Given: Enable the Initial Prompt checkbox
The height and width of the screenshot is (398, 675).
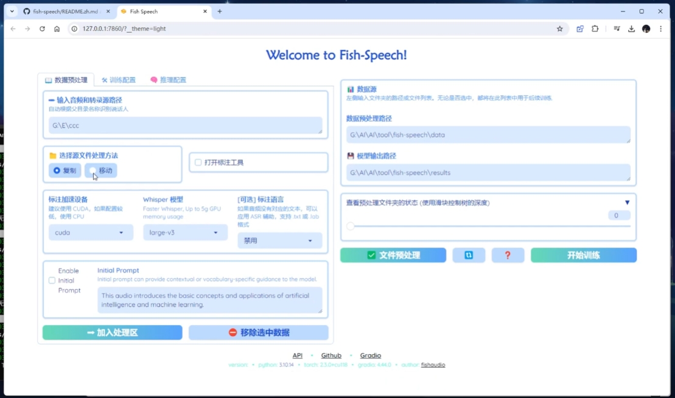Looking at the screenshot, I should (x=52, y=281).
